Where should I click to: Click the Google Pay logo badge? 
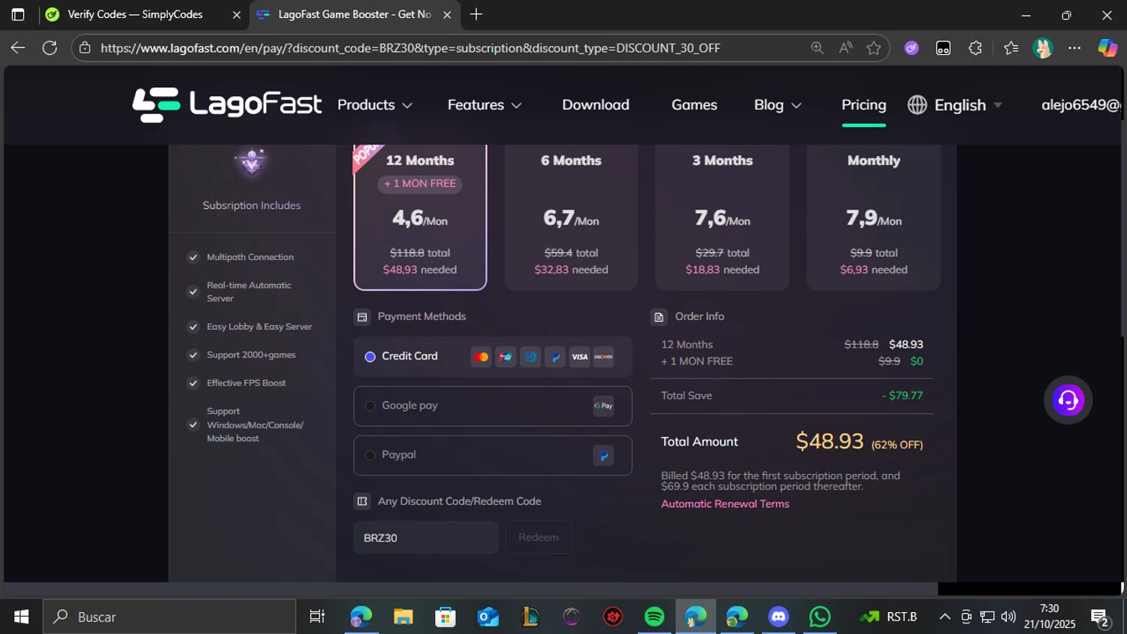[x=603, y=406]
